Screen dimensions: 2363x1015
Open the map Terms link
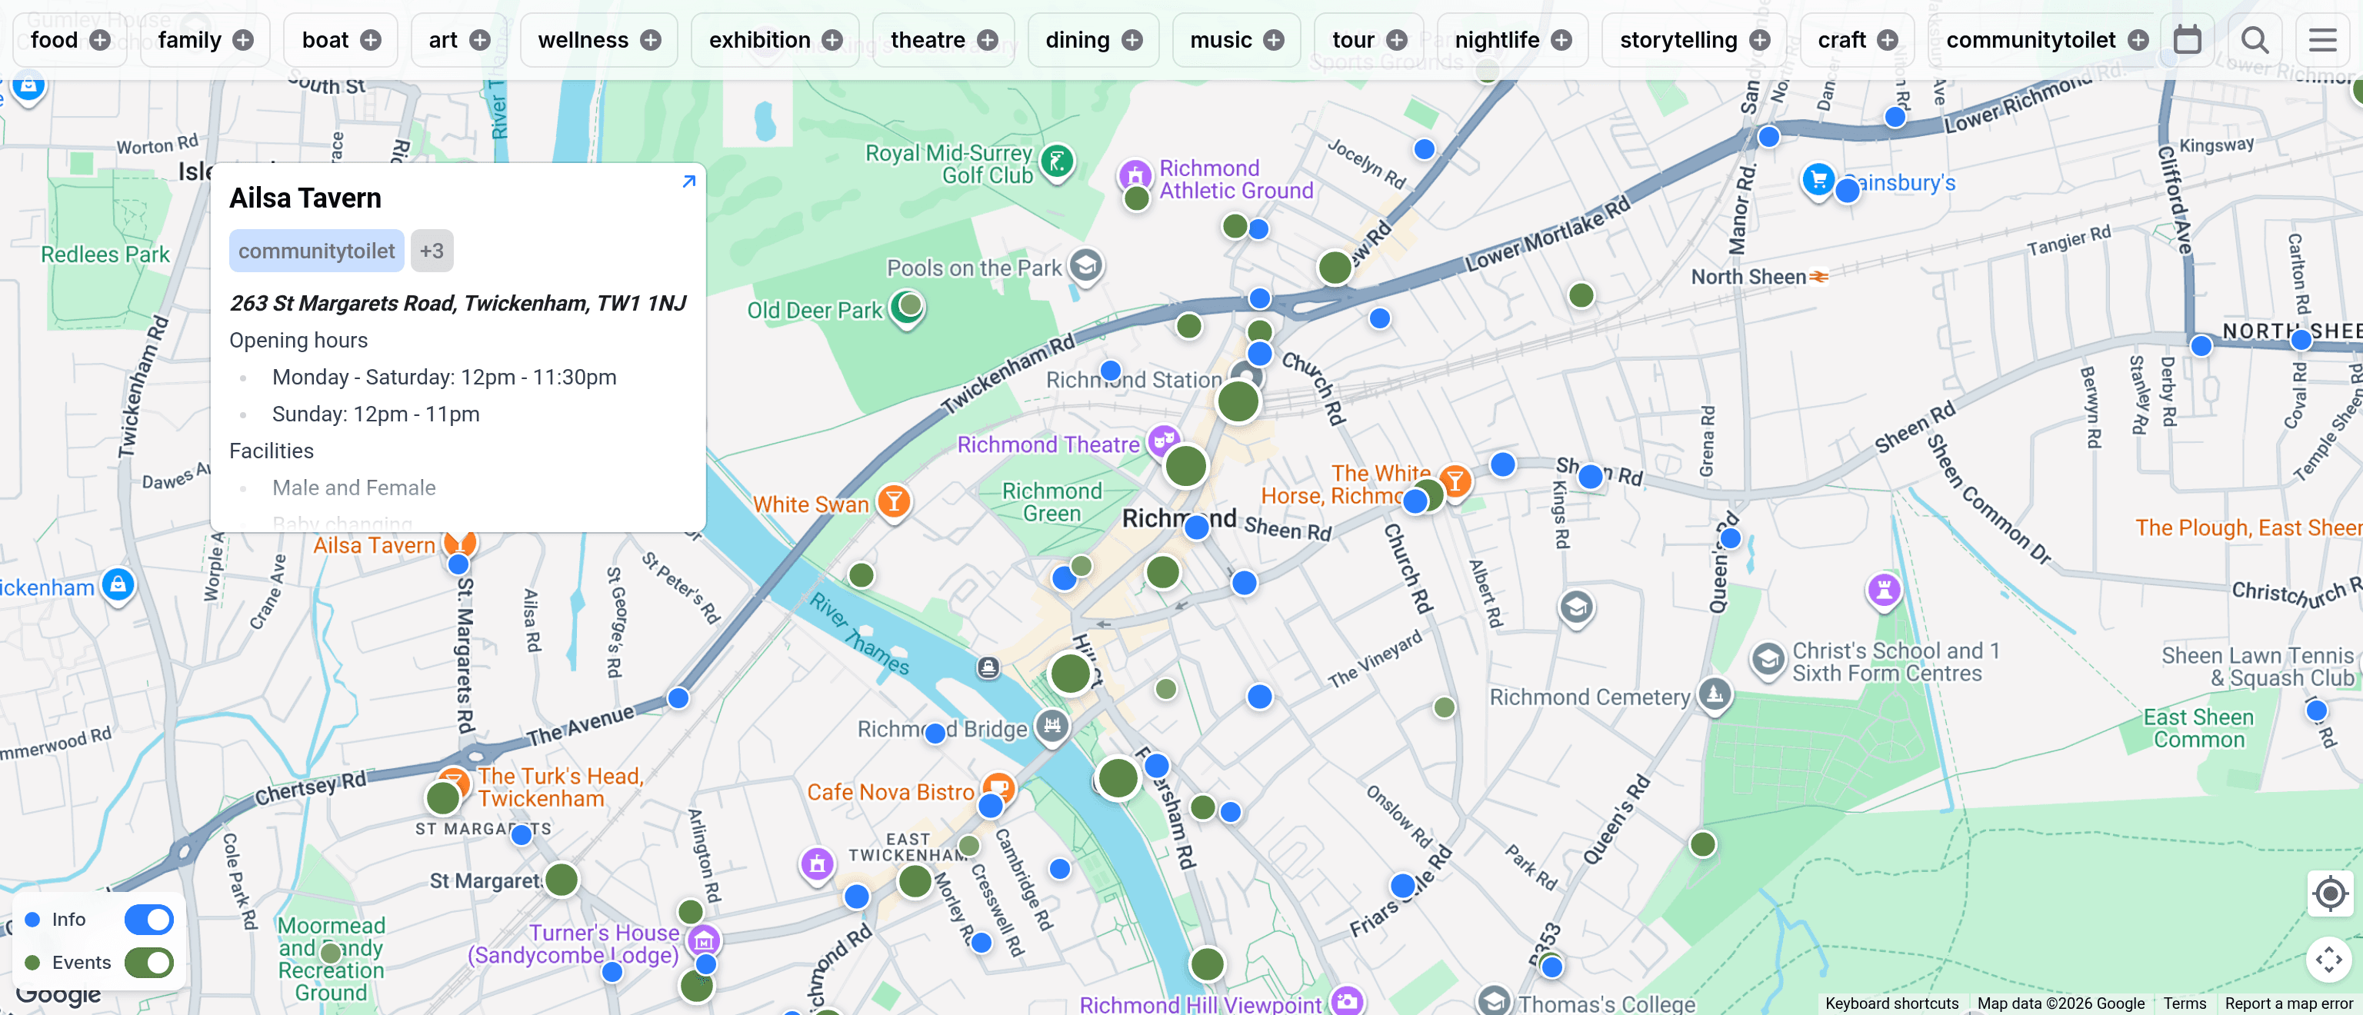coord(2184,1003)
